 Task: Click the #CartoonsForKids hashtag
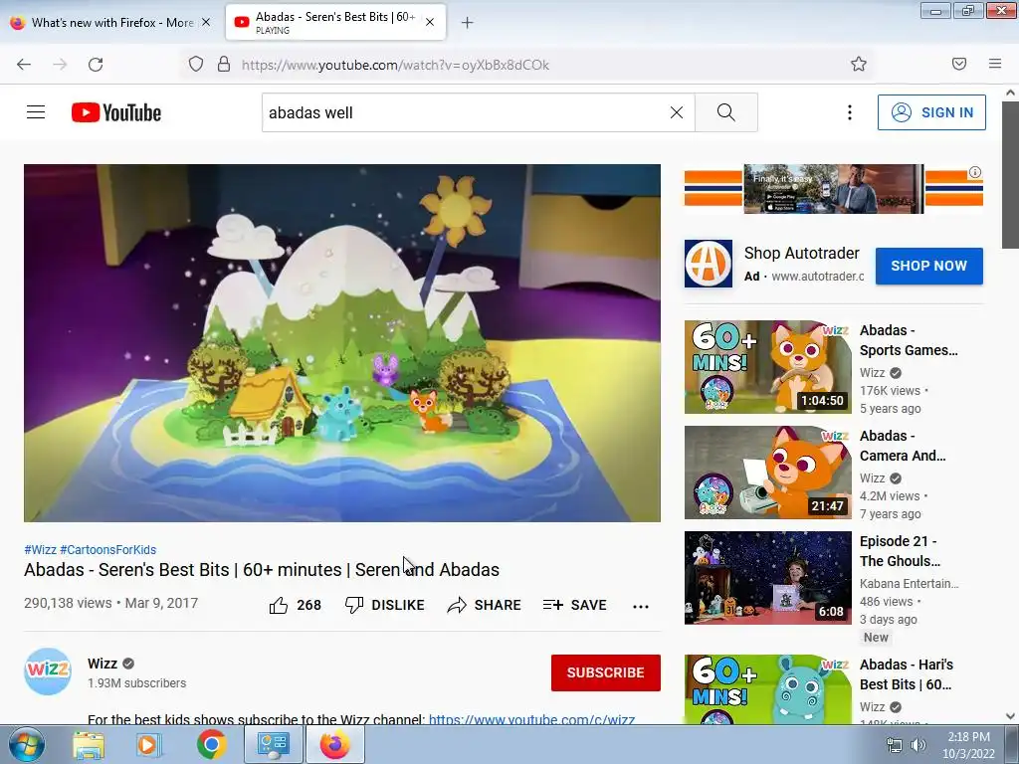pyautogui.click(x=107, y=549)
